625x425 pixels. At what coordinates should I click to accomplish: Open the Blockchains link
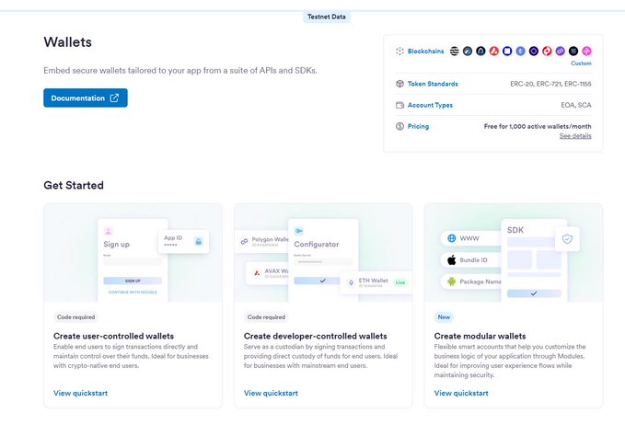pos(425,51)
